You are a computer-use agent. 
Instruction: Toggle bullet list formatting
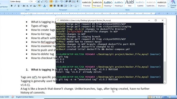coord(51,2)
